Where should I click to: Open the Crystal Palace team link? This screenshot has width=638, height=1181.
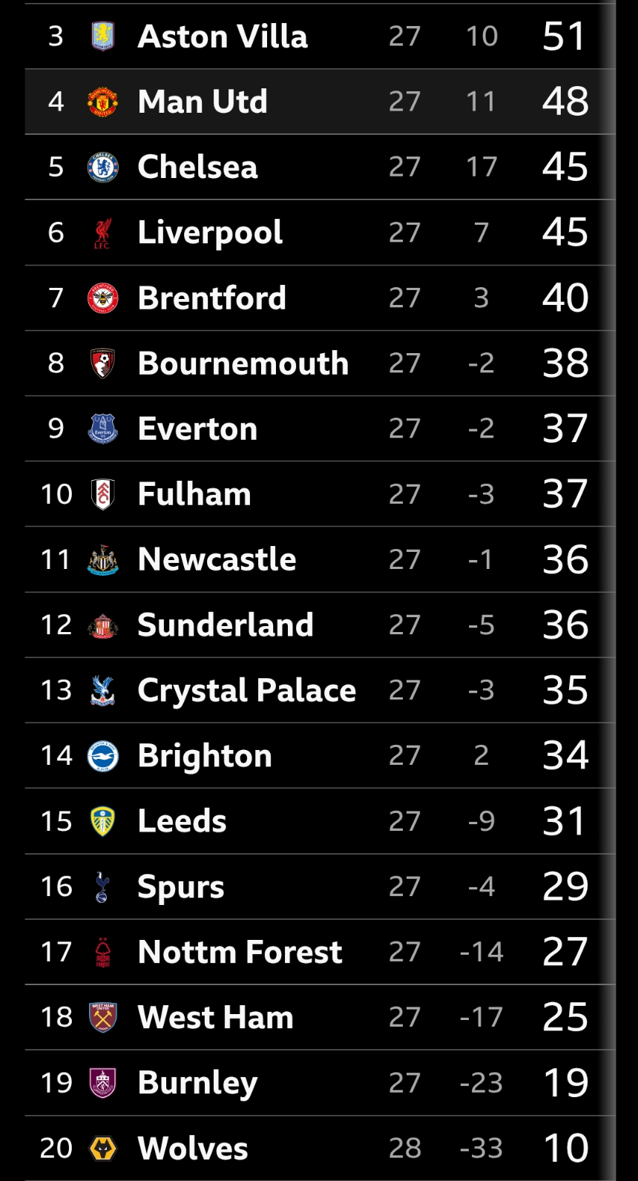pos(246,691)
